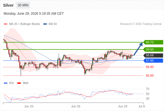The width and height of the screenshot is (164, 111).
Task: Toggle the RSI legend entry
Action: point(9,83)
